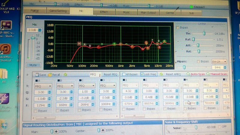Select EQ node 5 near 5kHz
The height and width of the screenshot is (135, 240).
tap(148, 48)
